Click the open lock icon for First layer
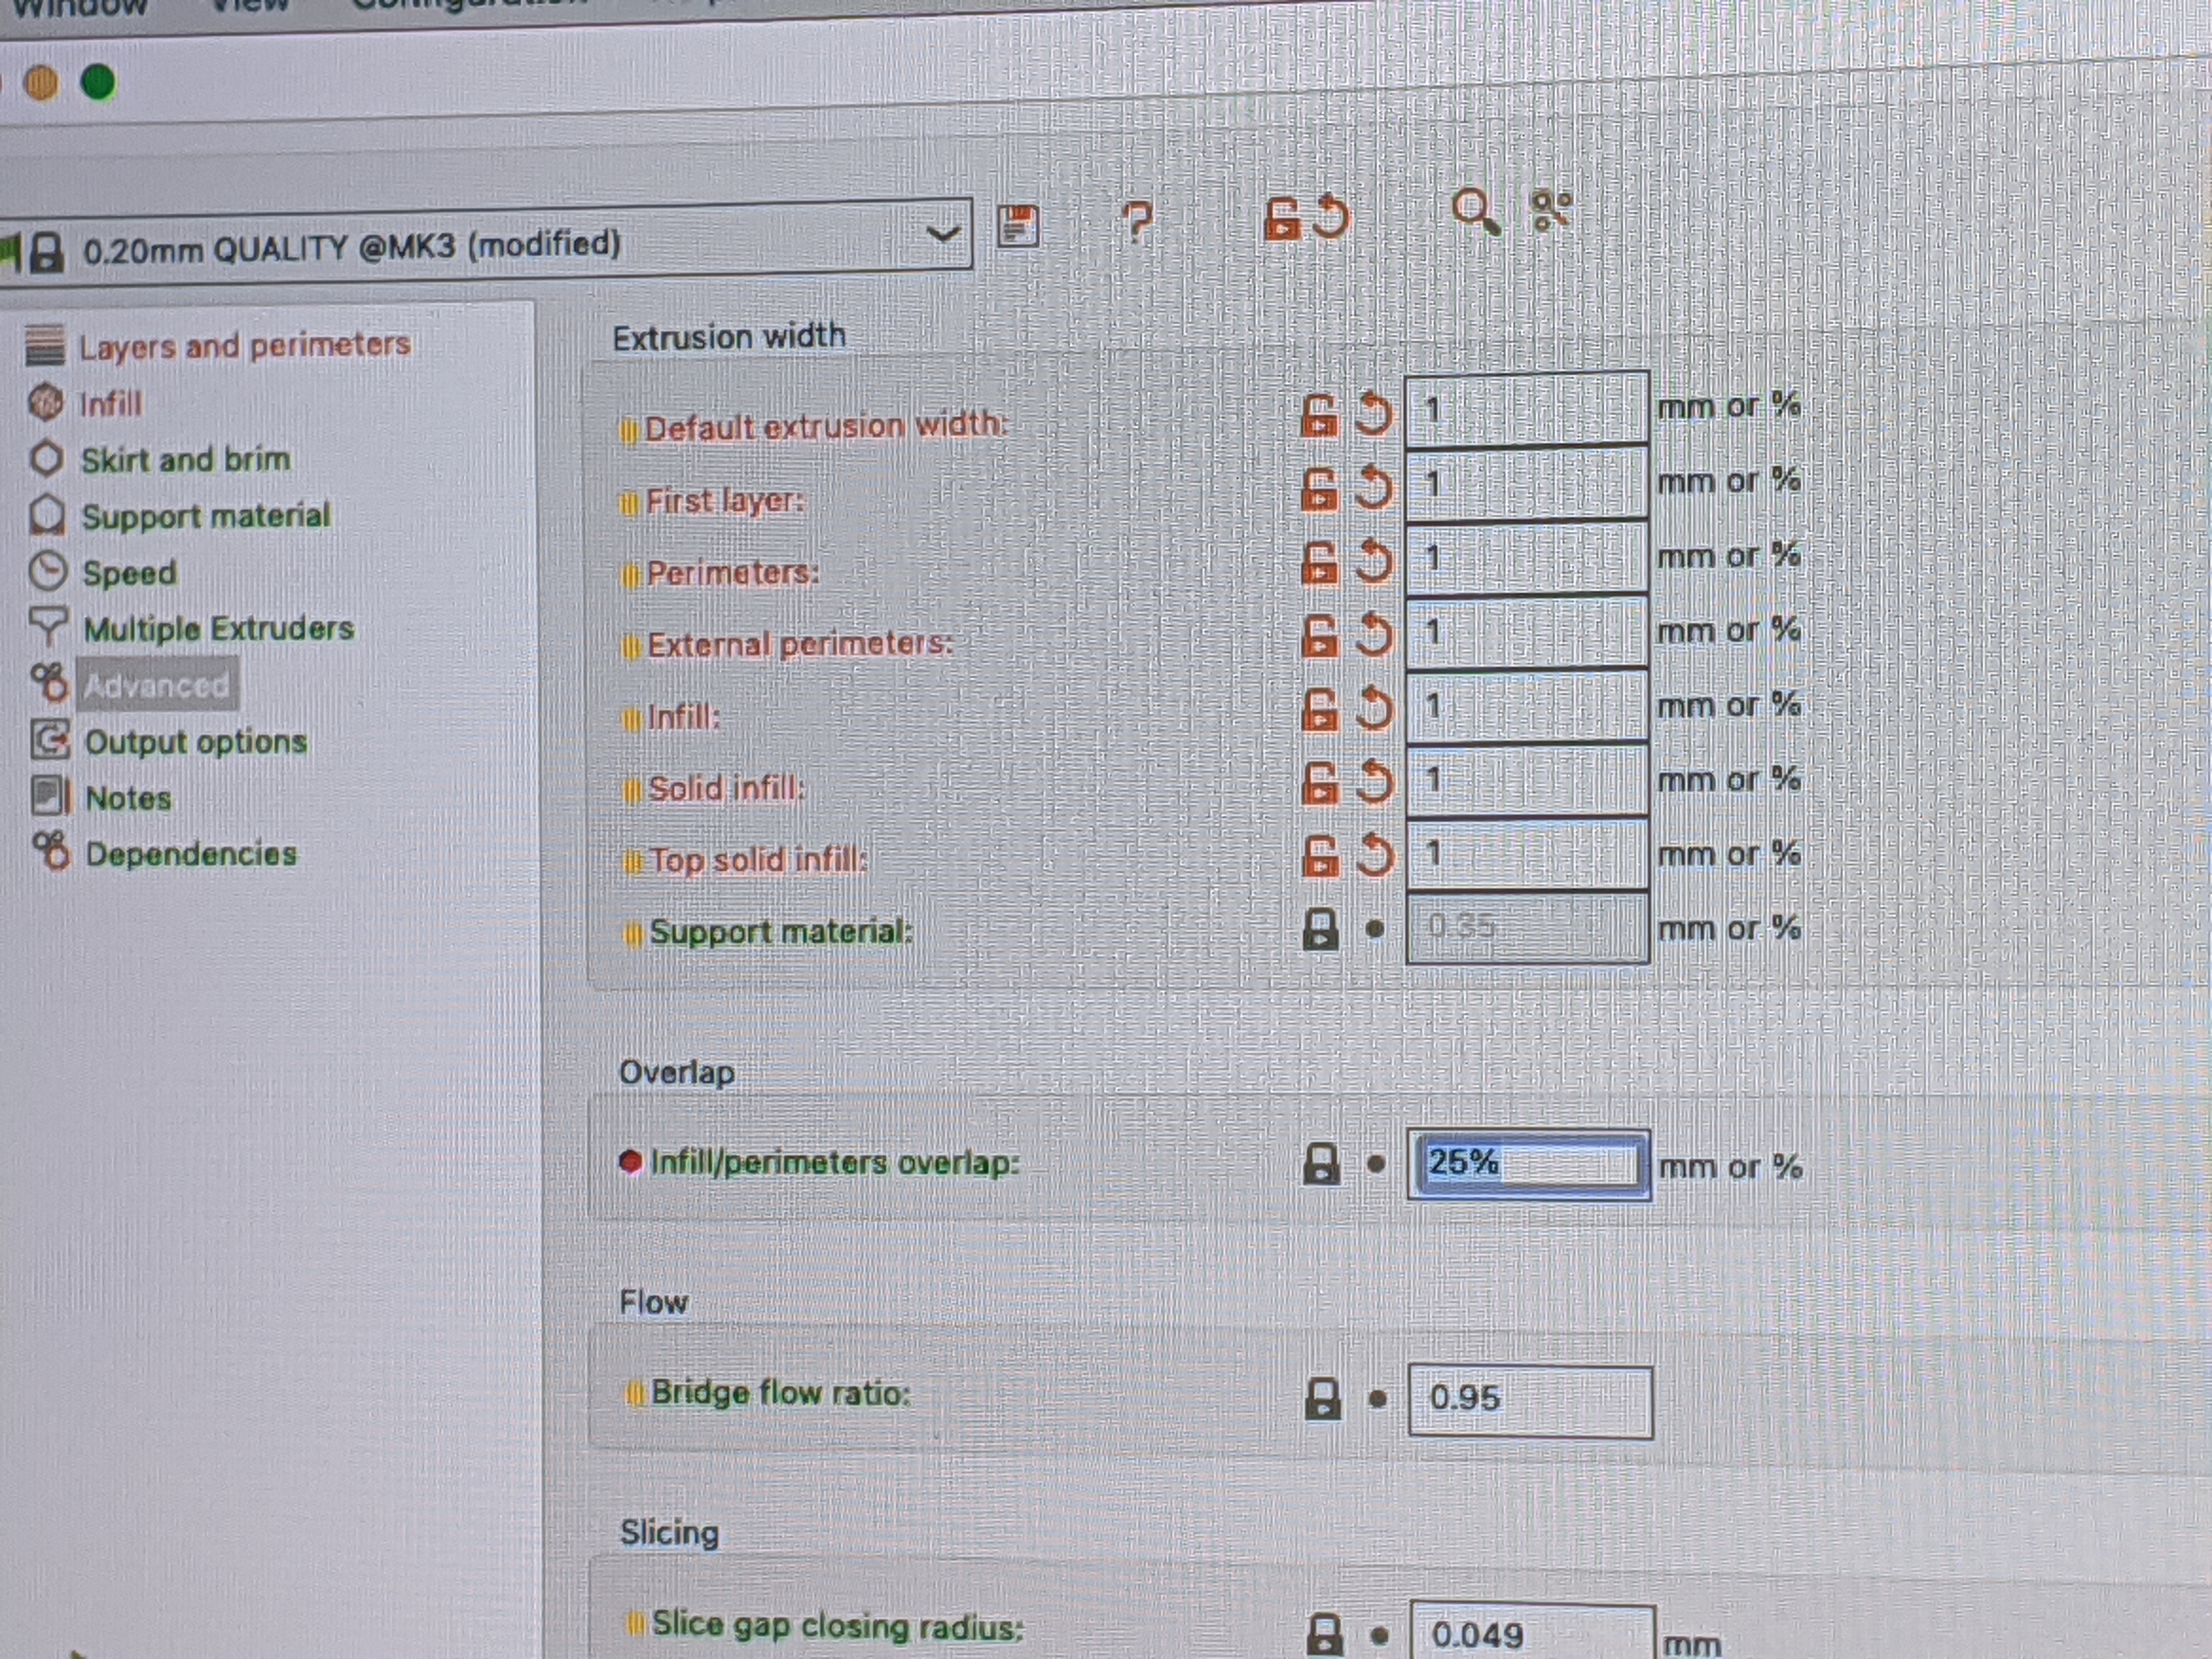This screenshot has height=1659, width=2212. tap(1319, 489)
